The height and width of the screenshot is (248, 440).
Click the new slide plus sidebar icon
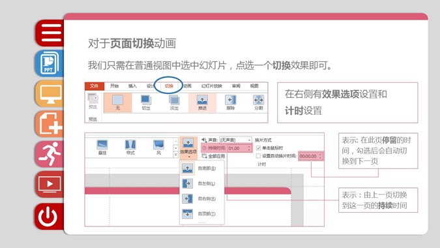[50, 124]
